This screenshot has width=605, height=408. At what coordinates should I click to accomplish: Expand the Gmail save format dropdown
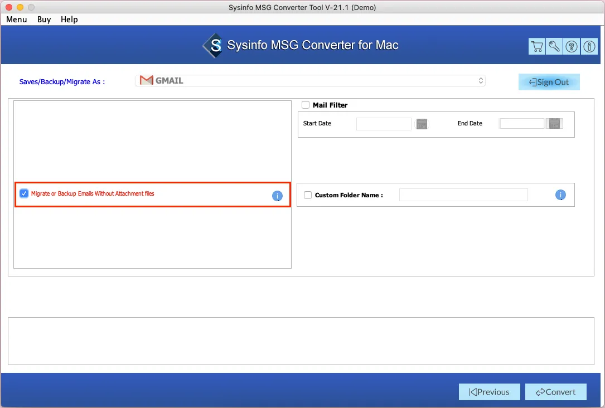tap(310, 81)
